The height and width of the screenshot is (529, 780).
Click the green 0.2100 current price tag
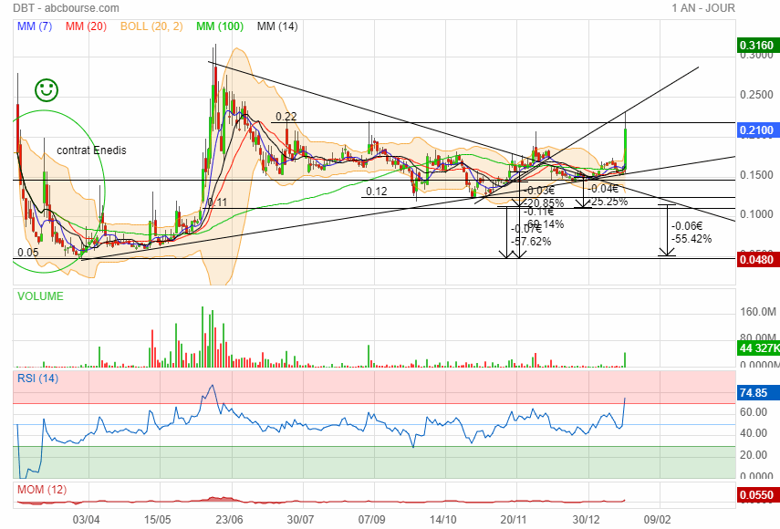pos(756,131)
